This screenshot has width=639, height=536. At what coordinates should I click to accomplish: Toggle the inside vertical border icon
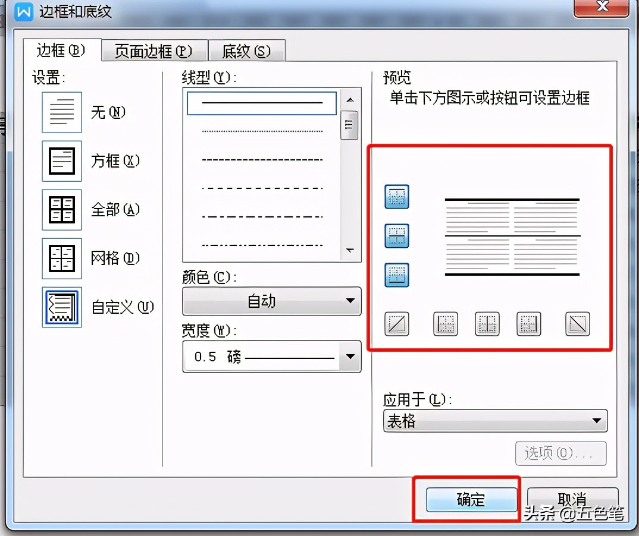[x=487, y=324]
